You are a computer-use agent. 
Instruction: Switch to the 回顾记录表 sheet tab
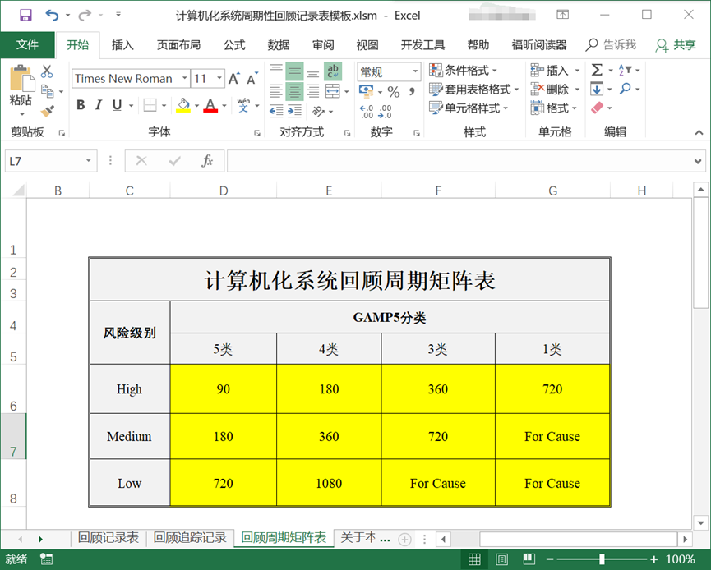pyautogui.click(x=108, y=538)
